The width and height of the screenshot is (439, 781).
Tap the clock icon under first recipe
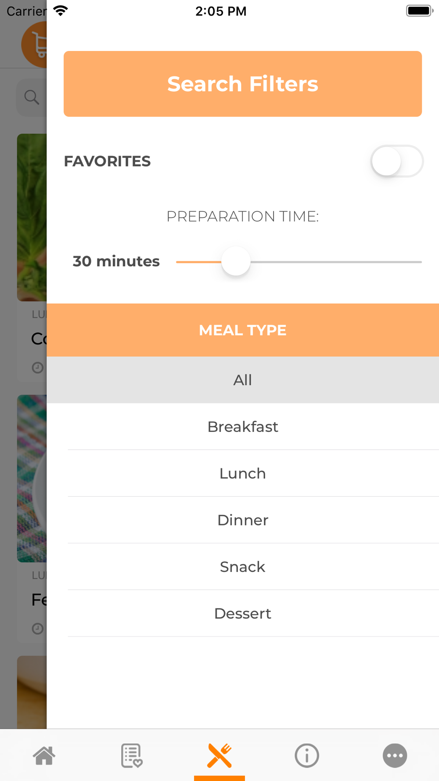[38, 368]
